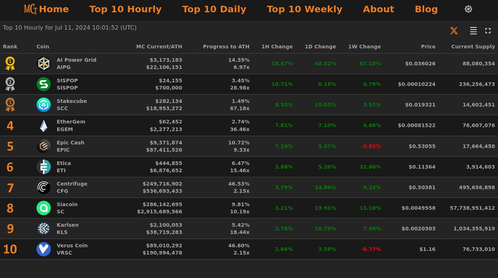Click the Top 10 Hourly timestamp text

[x=70, y=28]
